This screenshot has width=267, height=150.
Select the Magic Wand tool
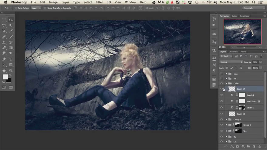pos(11,25)
